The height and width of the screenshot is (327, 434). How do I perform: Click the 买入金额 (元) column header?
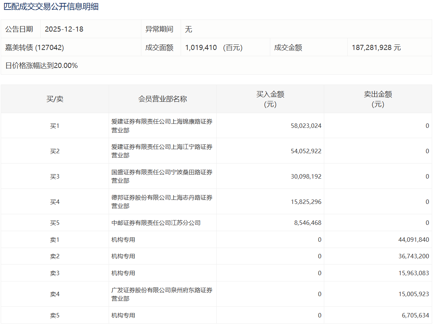click(270, 99)
